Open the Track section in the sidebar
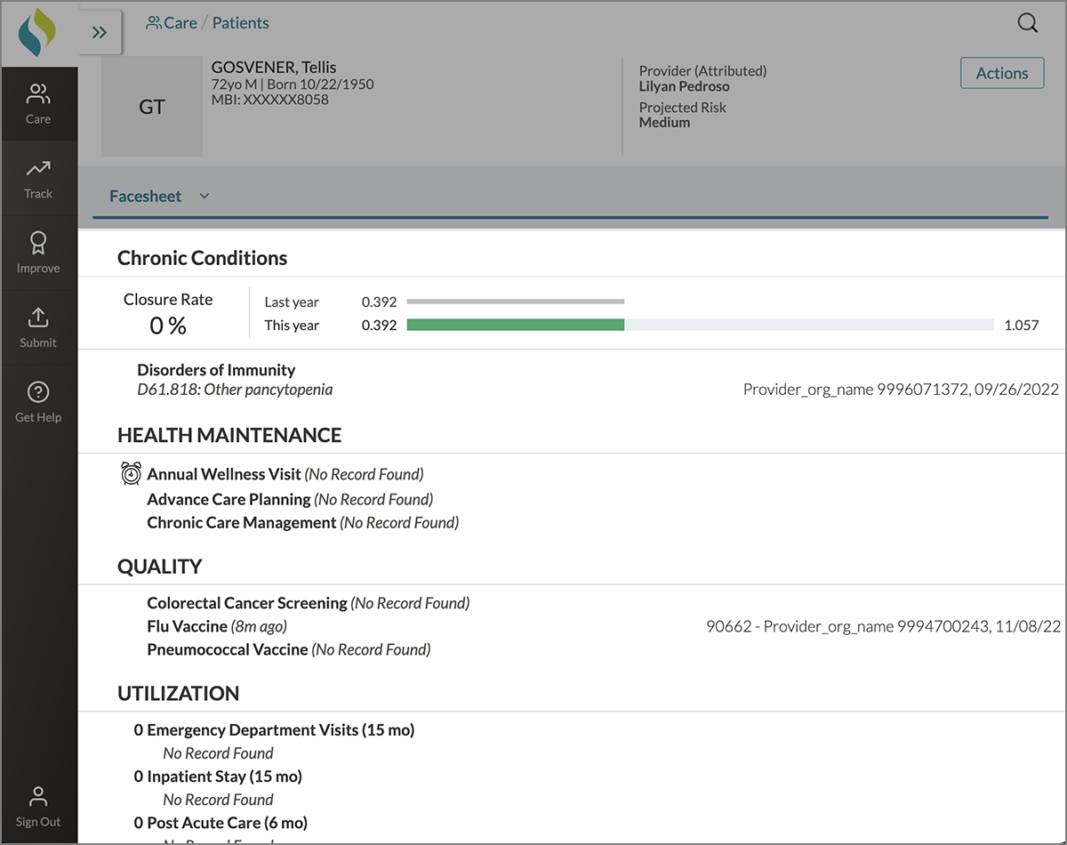Image resolution: width=1067 pixels, height=845 pixels. (38, 178)
